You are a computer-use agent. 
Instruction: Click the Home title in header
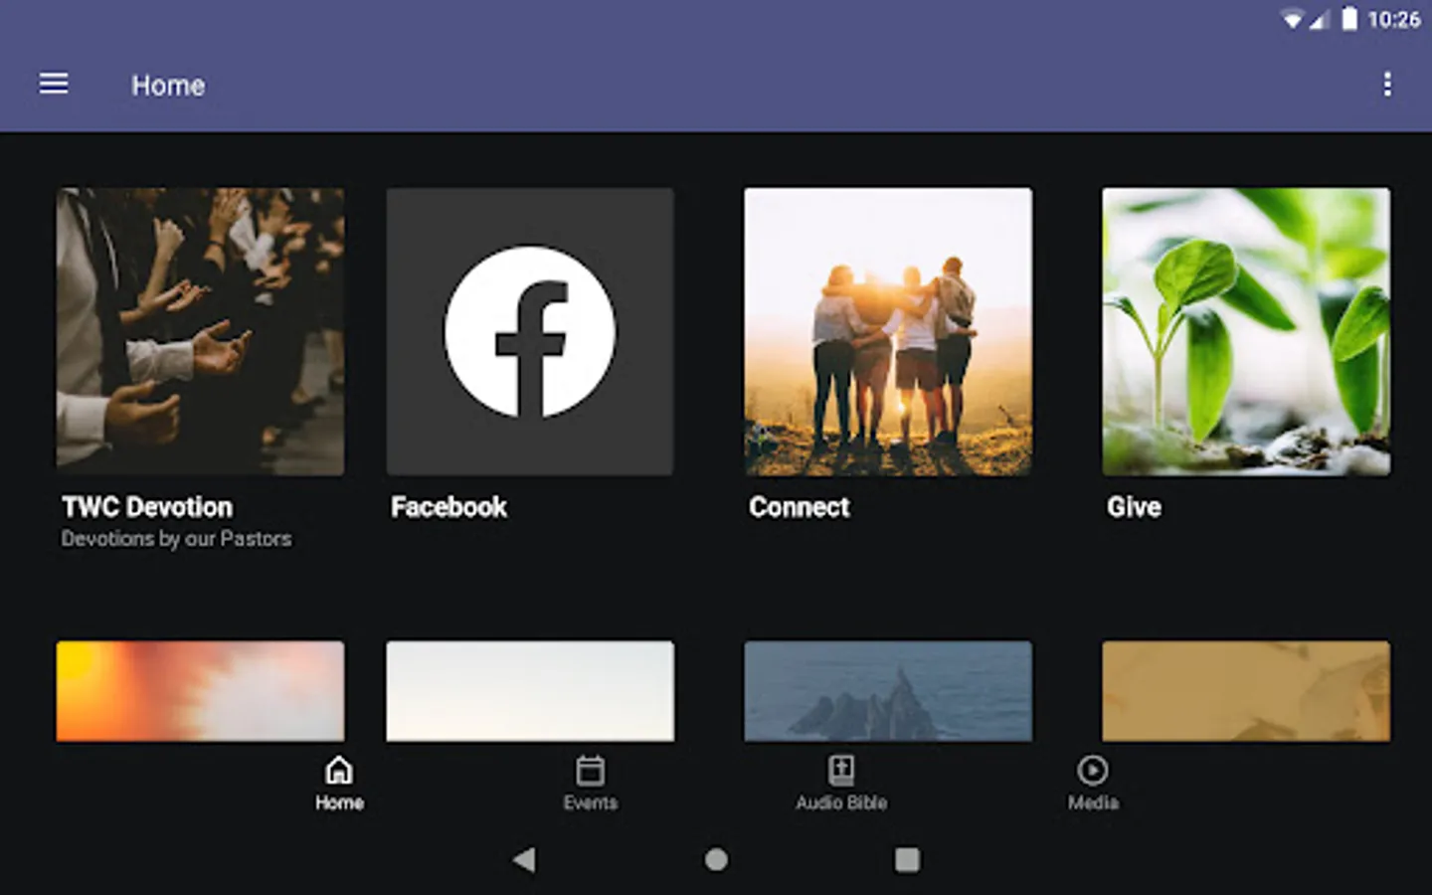(168, 86)
